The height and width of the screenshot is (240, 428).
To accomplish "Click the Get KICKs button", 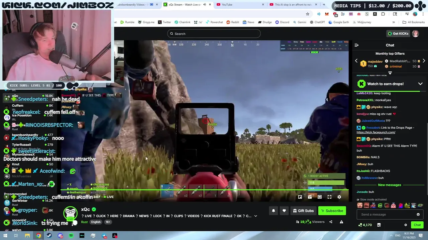I will pyautogui.click(x=398, y=34).
